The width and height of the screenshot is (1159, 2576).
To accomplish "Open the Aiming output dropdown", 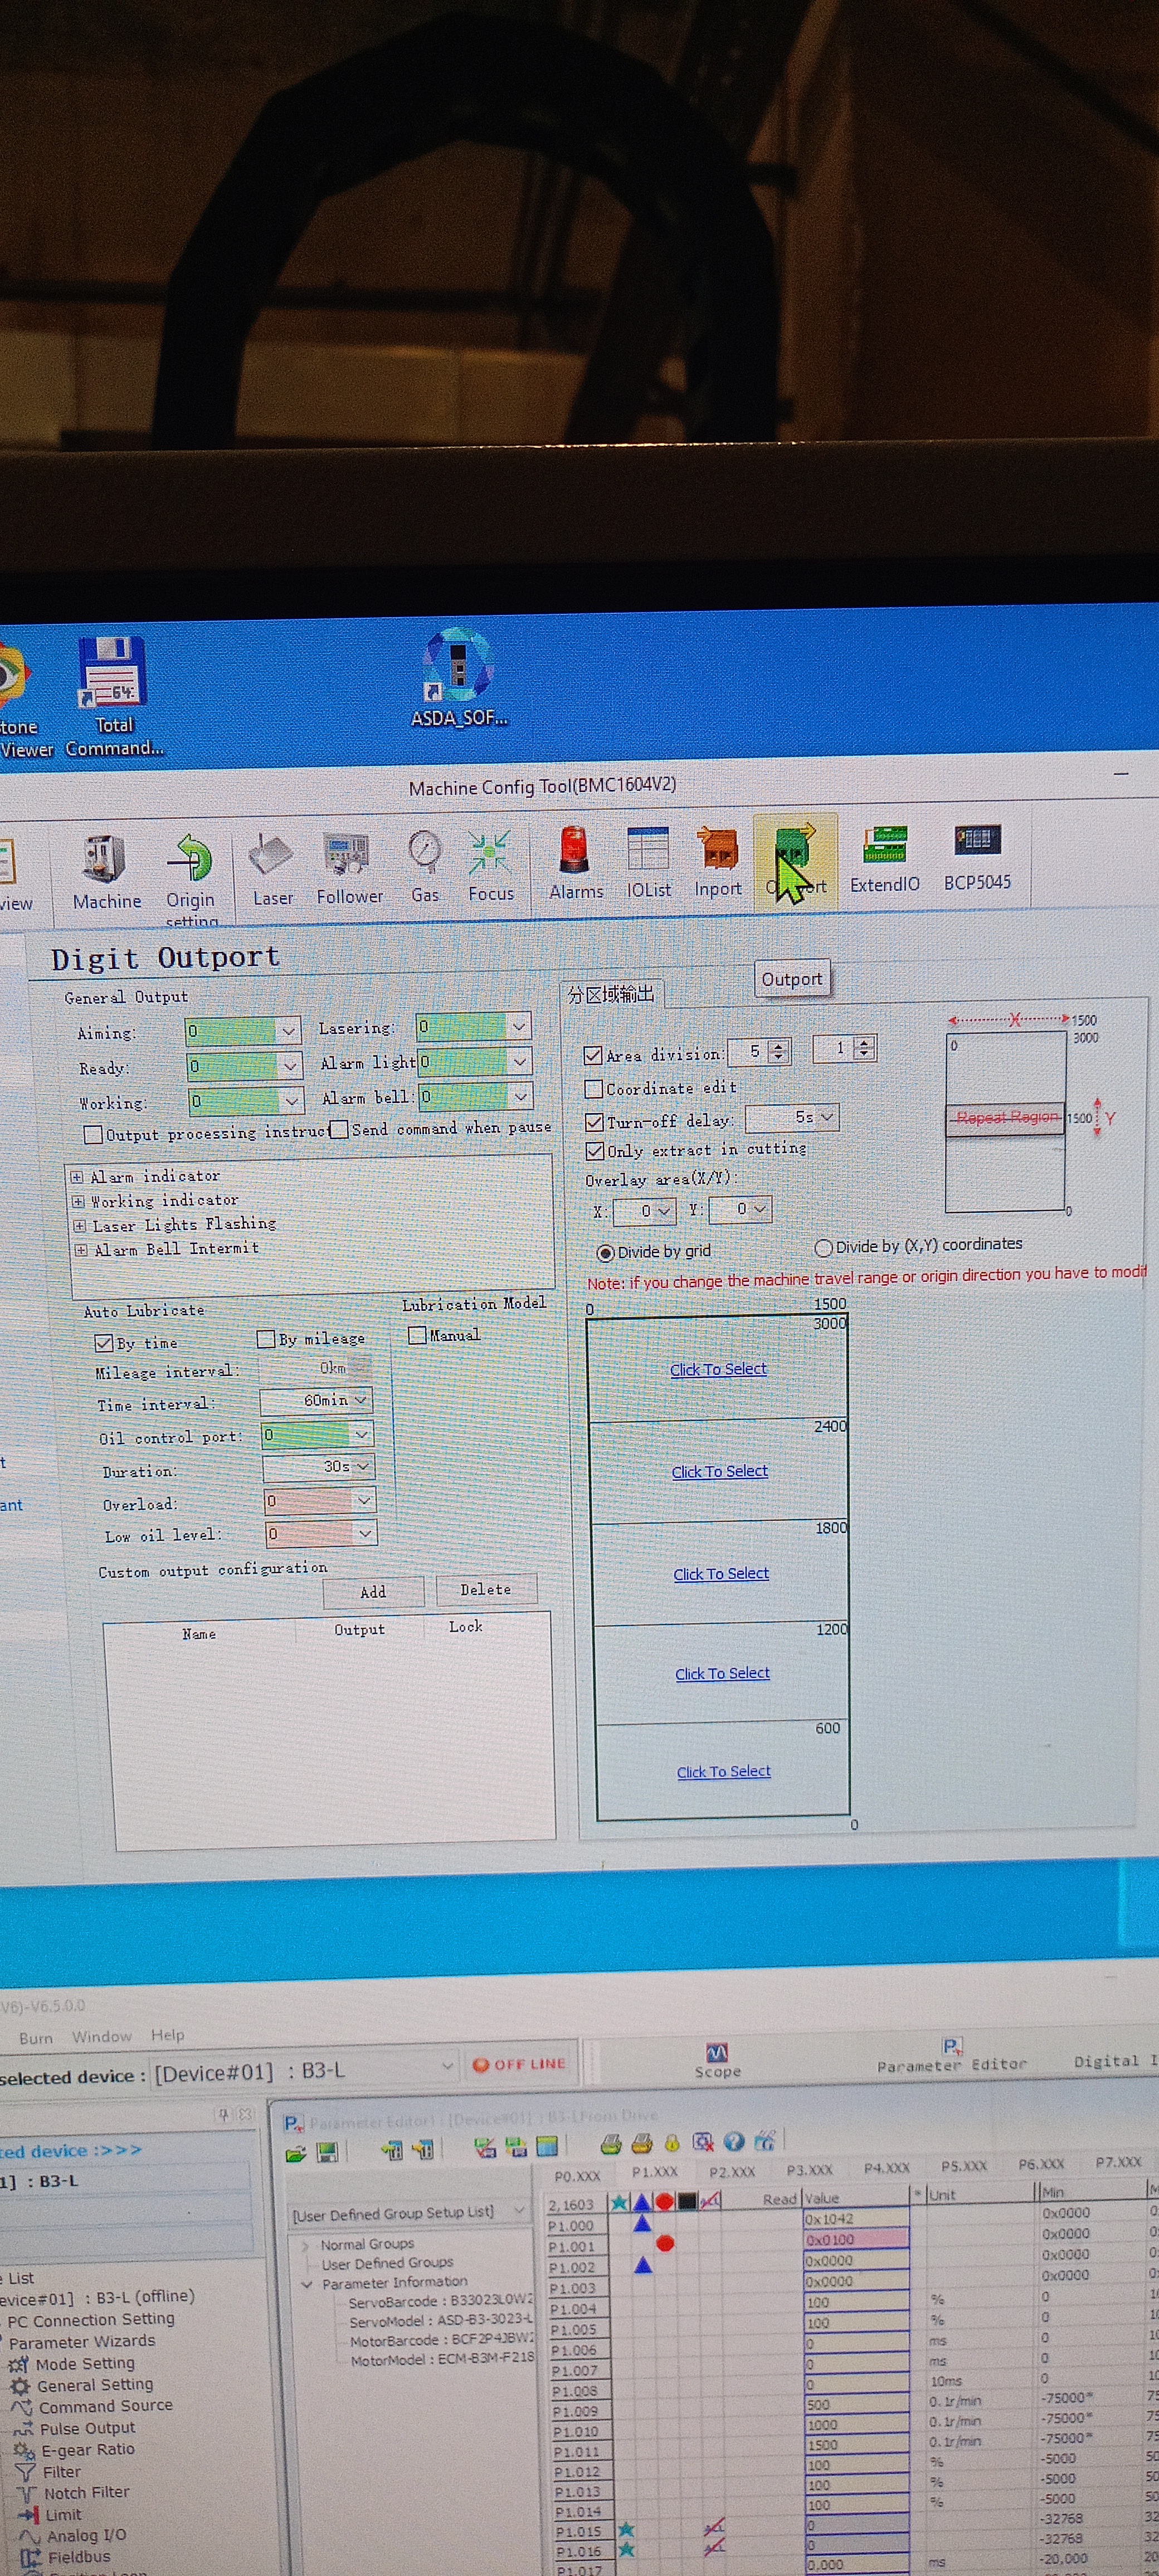I will (x=289, y=1030).
